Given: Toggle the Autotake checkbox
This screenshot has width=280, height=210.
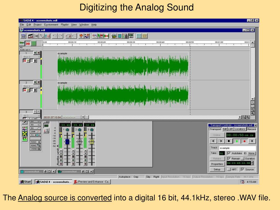Looking at the screenshot, I should (x=229, y=153).
